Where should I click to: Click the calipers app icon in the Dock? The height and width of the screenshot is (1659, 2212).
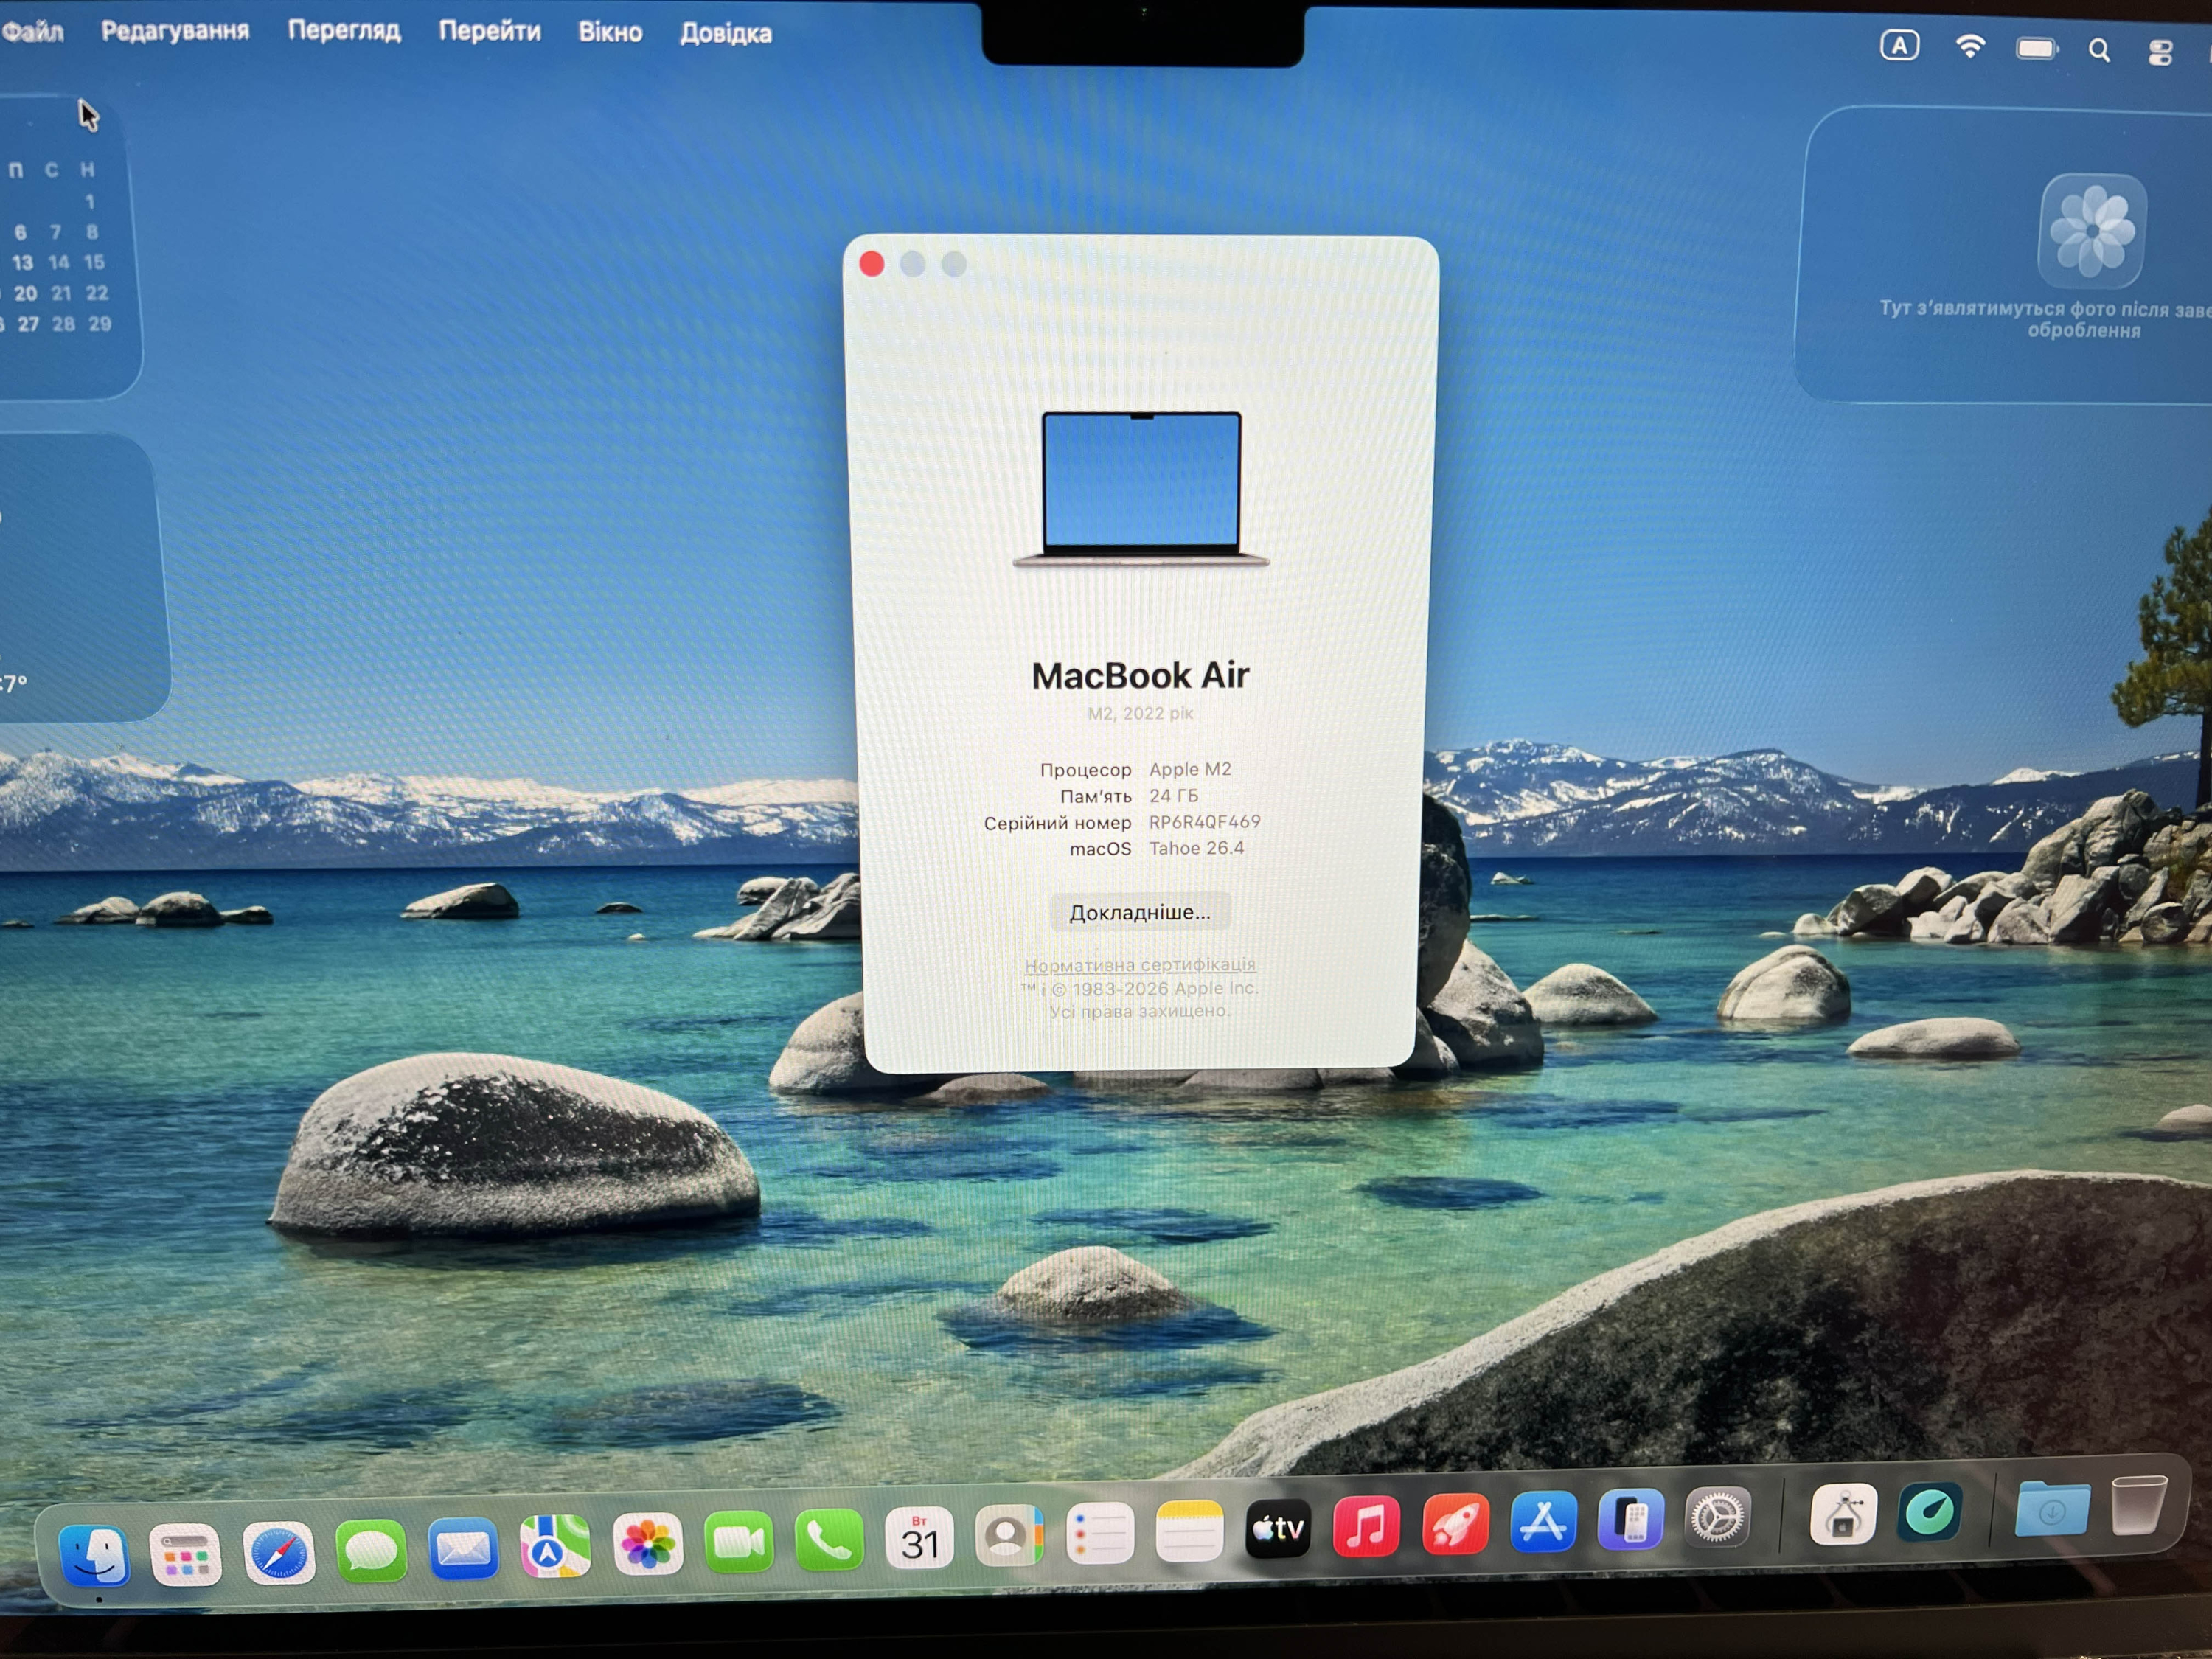pos(1843,1515)
